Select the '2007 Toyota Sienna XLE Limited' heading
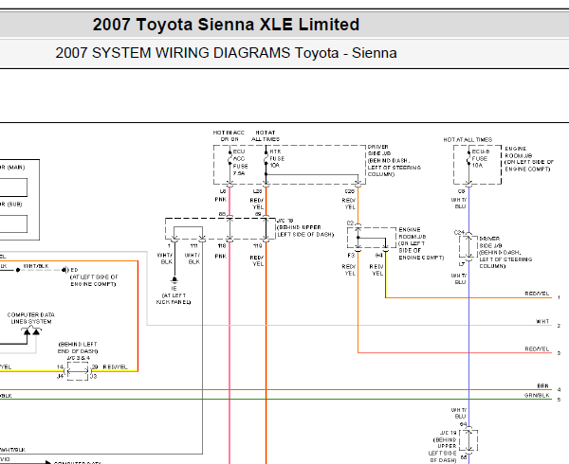569x464 pixels. click(x=226, y=25)
